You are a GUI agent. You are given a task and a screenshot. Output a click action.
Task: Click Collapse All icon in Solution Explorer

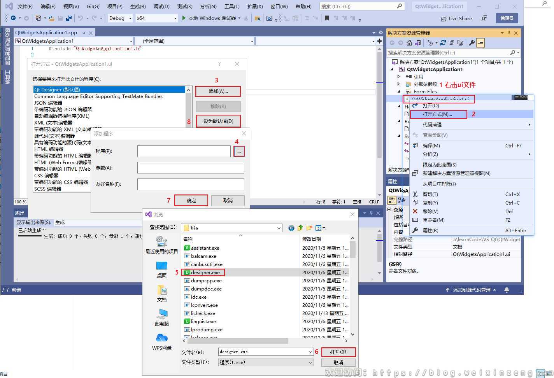coord(452,43)
